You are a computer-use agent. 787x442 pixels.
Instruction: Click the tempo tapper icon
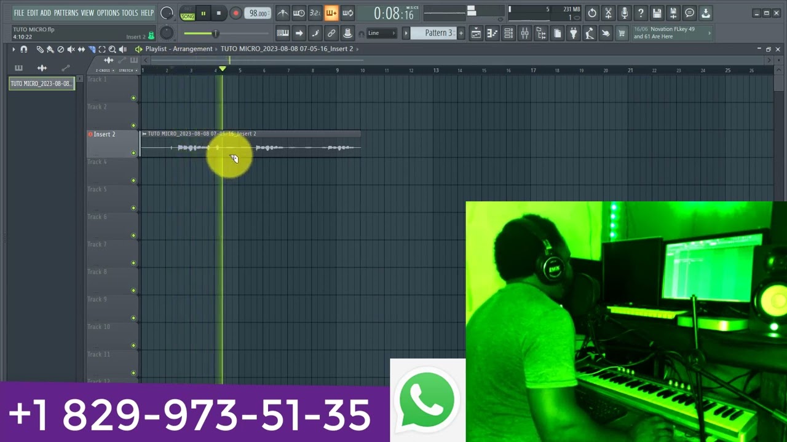click(x=590, y=33)
